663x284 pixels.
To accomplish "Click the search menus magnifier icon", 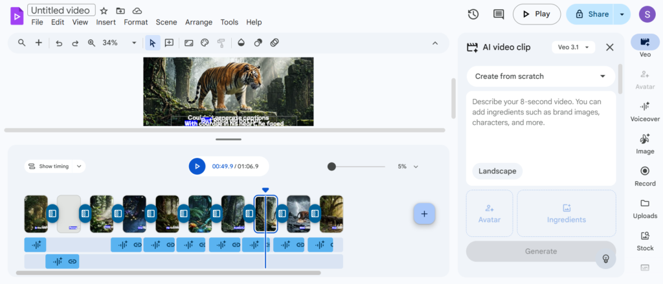I will pyautogui.click(x=21, y=43).
